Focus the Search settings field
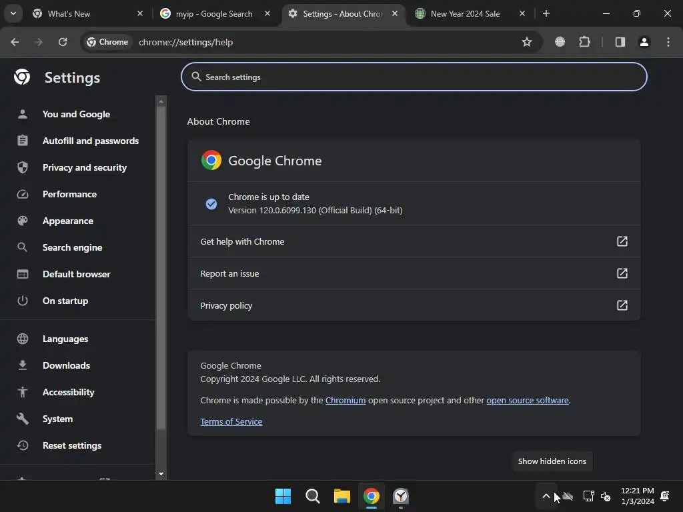 (414, 77)
